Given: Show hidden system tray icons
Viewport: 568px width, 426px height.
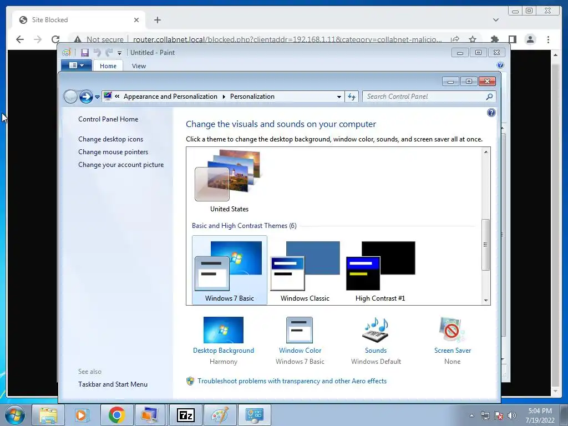Looking at the screenshot, I should (471, 415).
